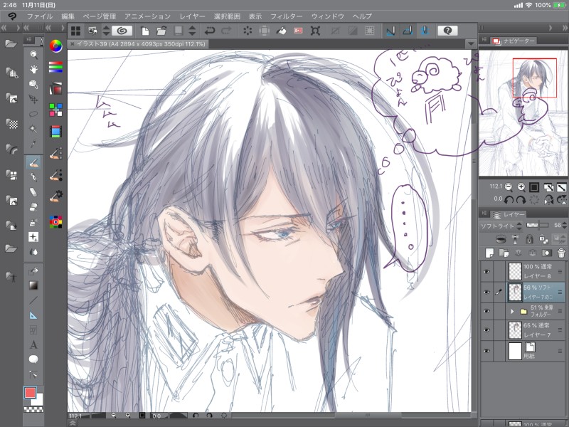Hide the 56% ソフトライト layer
This screenshot has width=569, height=427.
tap(486, 292)
